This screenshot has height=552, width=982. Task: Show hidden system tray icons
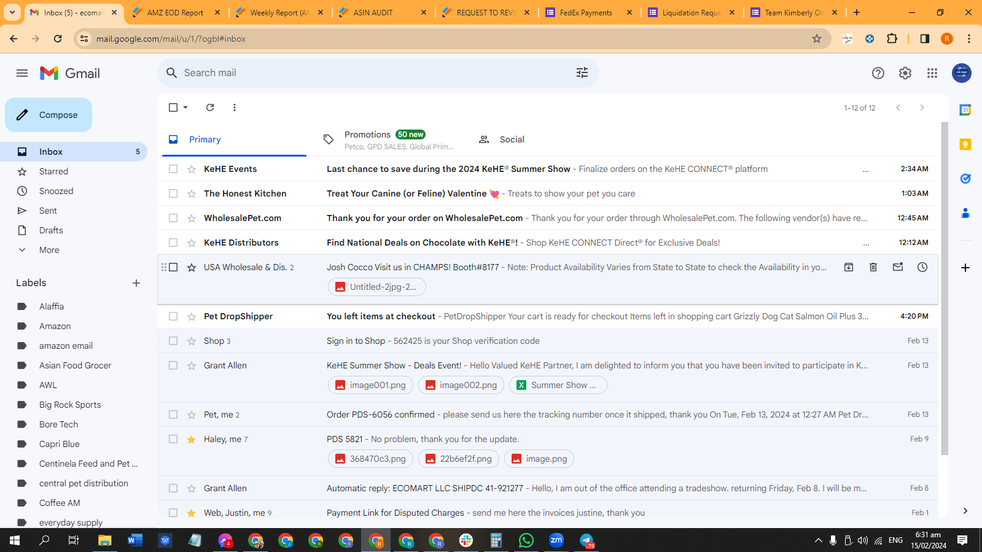tap(818, 540)
